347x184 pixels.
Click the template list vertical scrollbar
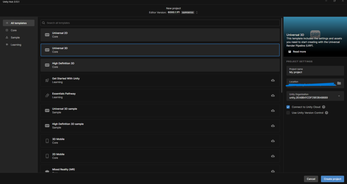click(x=282, y=55)
